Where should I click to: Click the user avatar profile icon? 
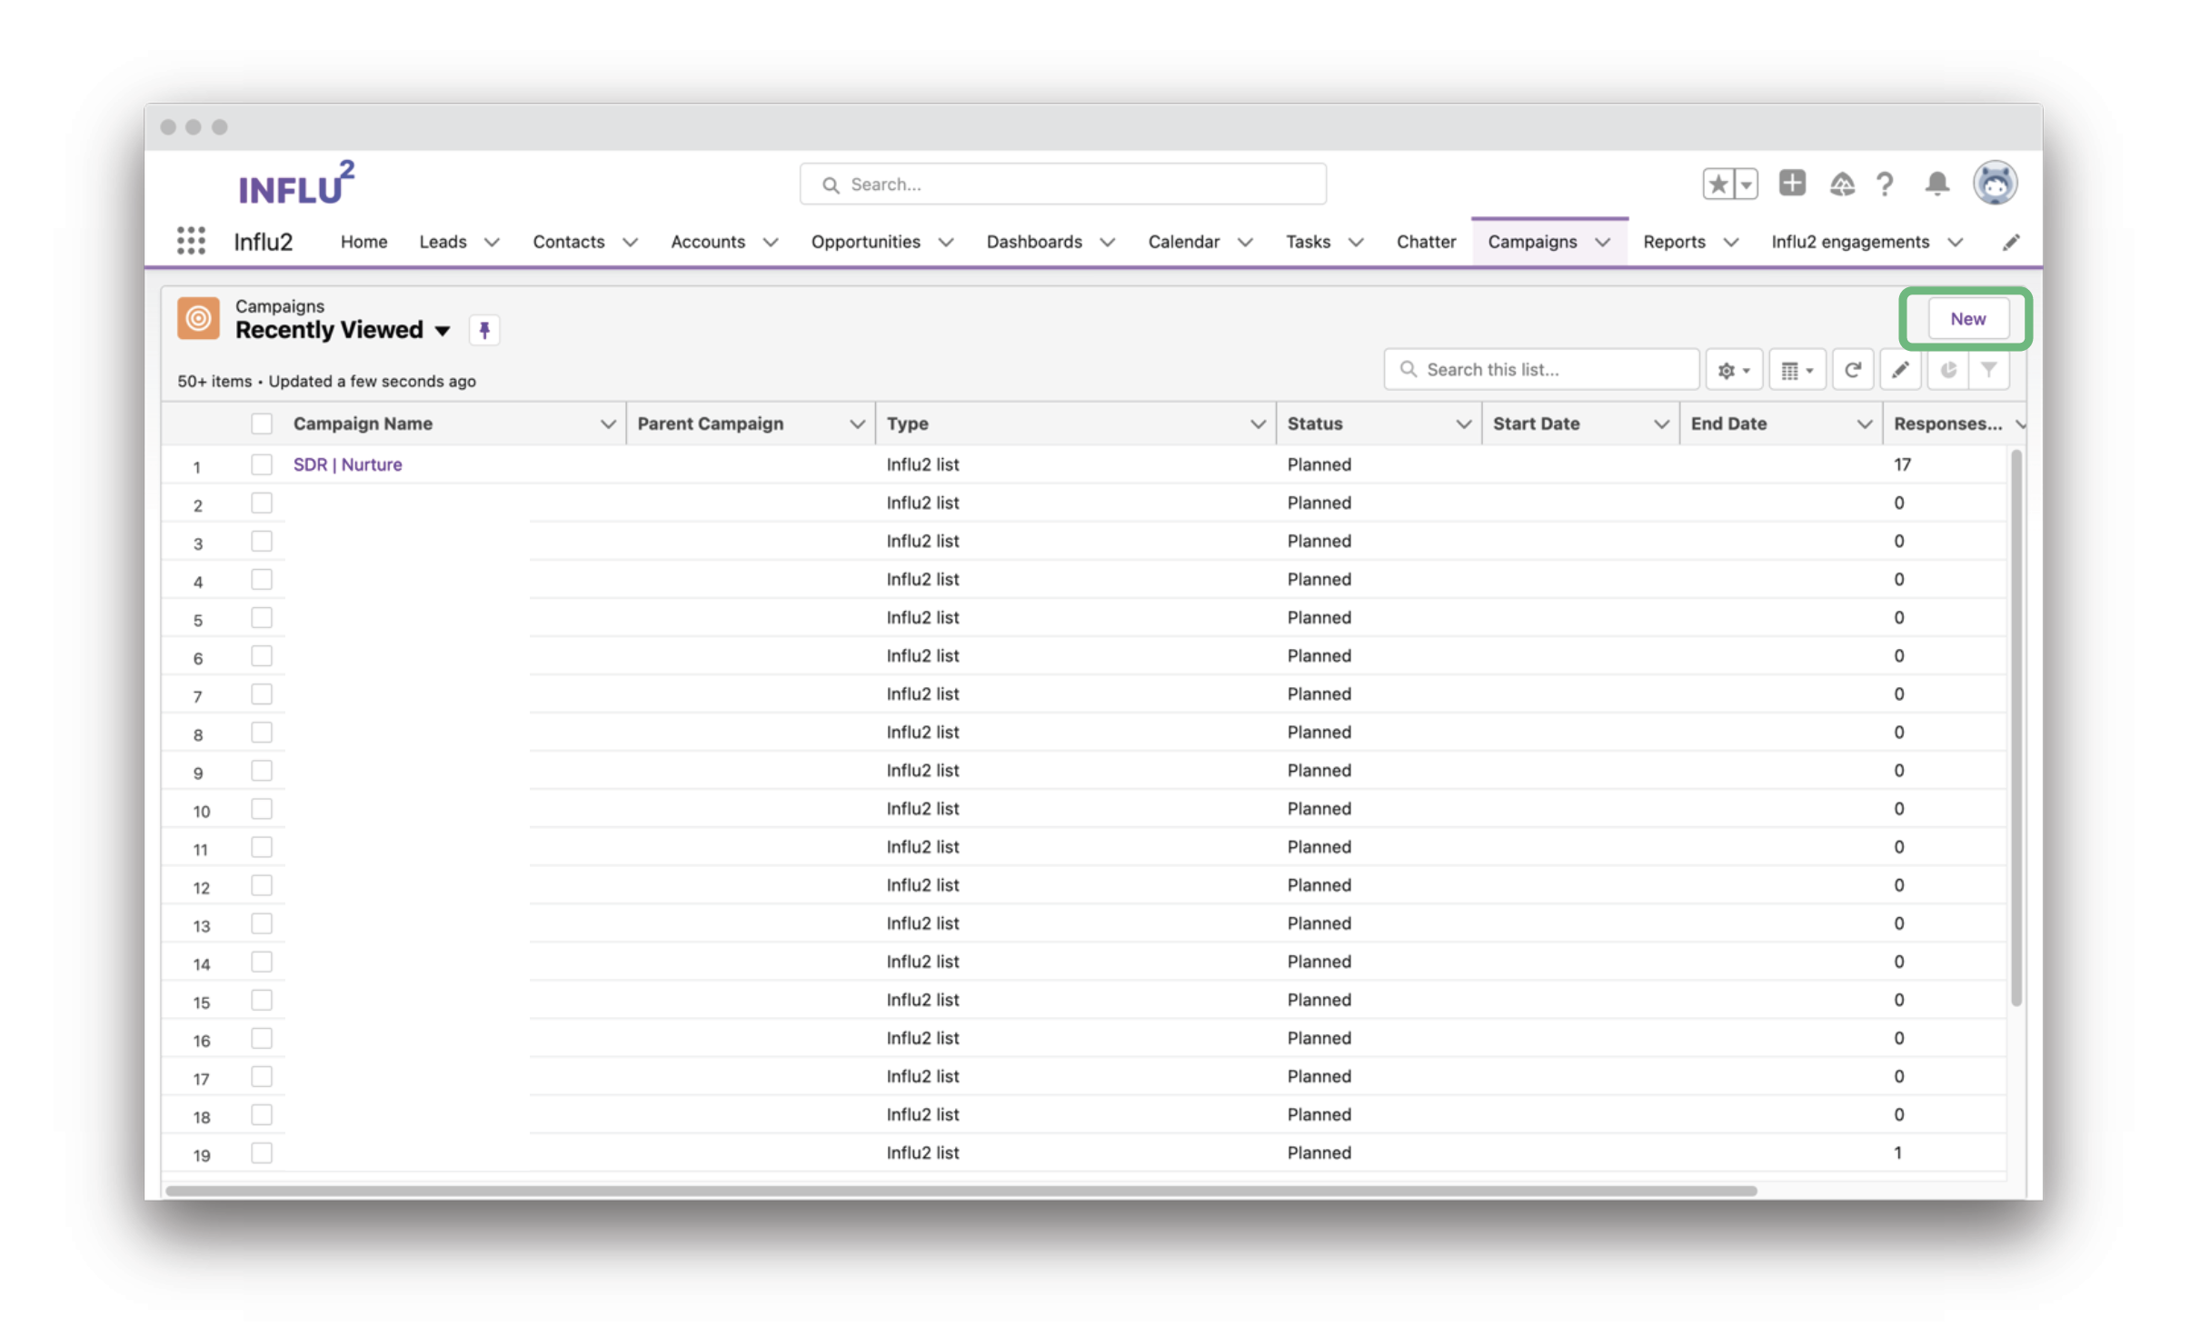1995,184
